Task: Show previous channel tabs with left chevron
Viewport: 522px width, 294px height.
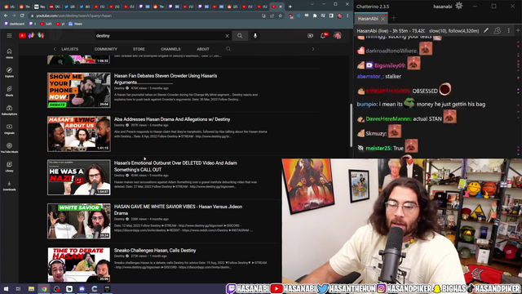Action: coord(55,49)
